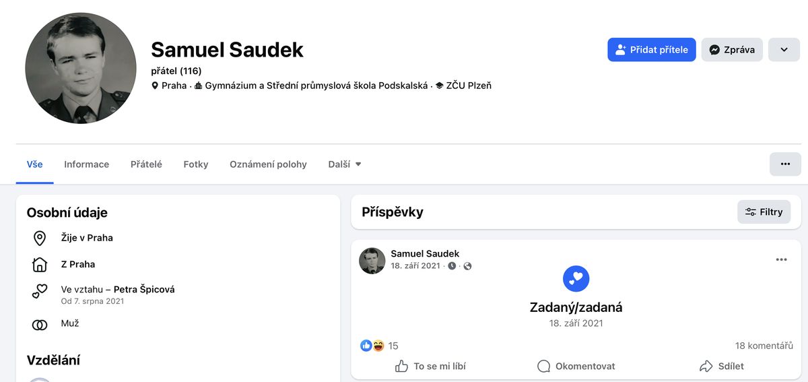The image size is (808, 382).
Task: Open the Fotky tab
Action: click(x=196, y=164)
